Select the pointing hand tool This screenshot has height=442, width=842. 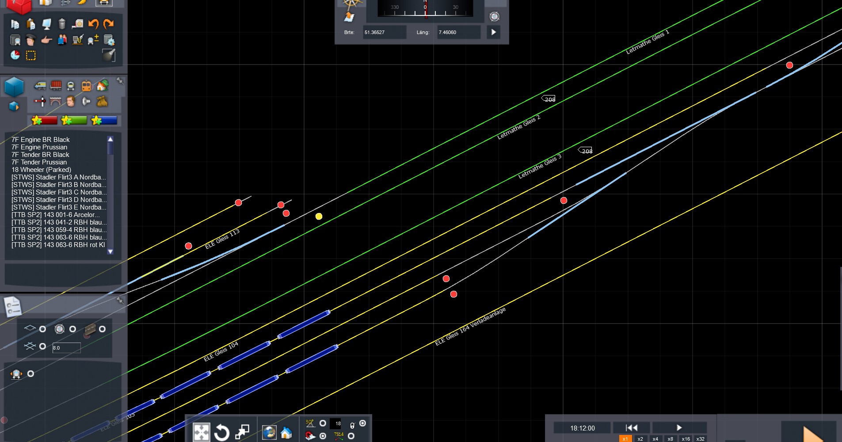point(46,40)
